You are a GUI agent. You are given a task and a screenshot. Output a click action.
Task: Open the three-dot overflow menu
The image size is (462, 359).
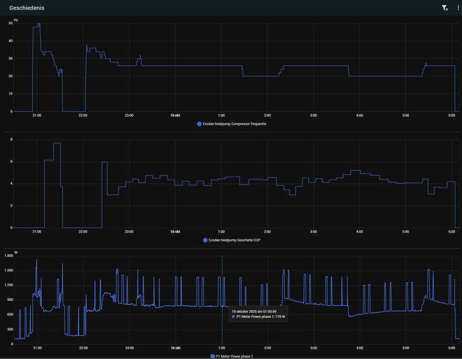point(458,8)
